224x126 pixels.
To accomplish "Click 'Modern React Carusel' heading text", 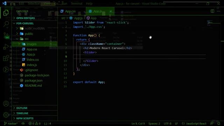I will point(107,48).
